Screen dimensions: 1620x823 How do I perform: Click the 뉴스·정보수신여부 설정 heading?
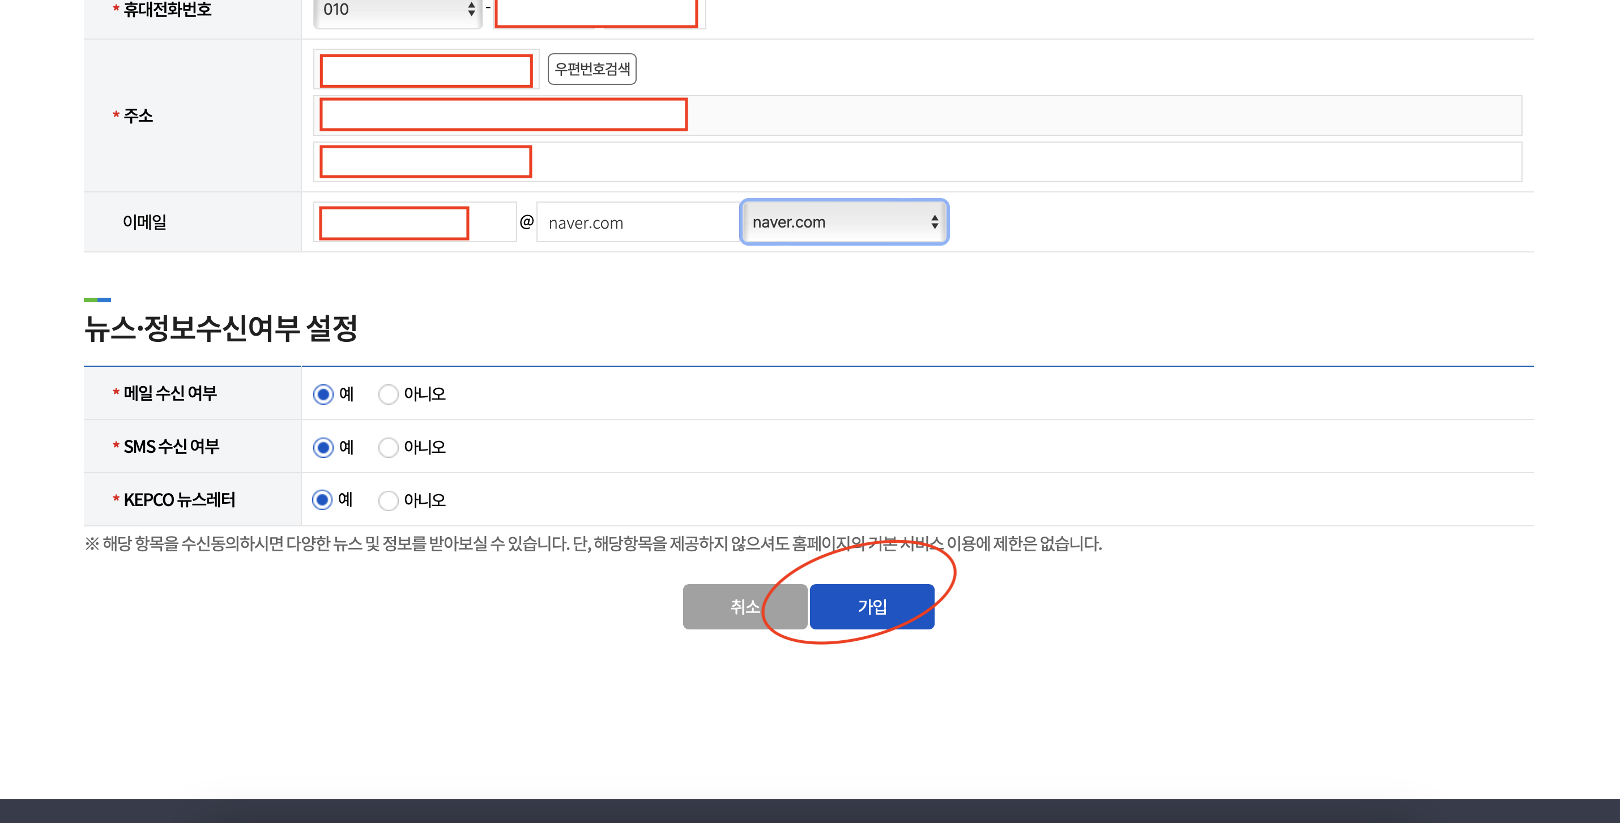(221, 328)
